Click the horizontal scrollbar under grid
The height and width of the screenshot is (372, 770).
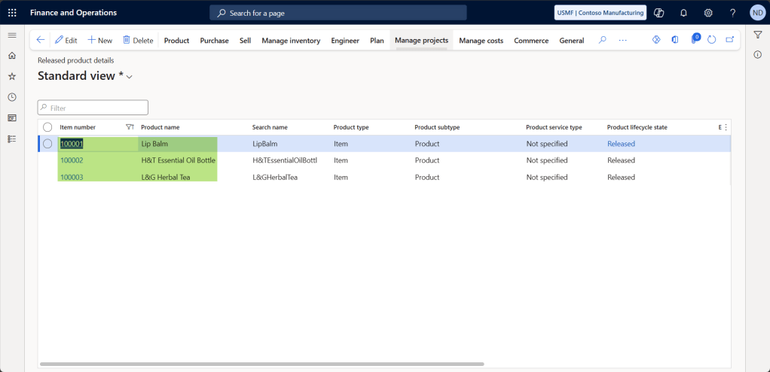click(x=261, y=364)
